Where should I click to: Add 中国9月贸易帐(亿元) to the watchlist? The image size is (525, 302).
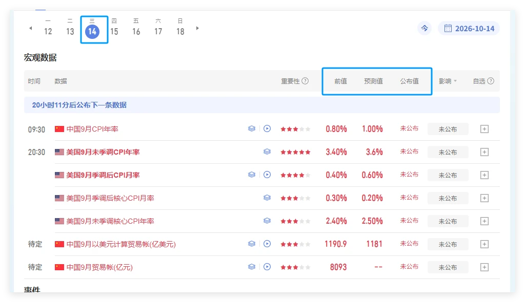484,268
